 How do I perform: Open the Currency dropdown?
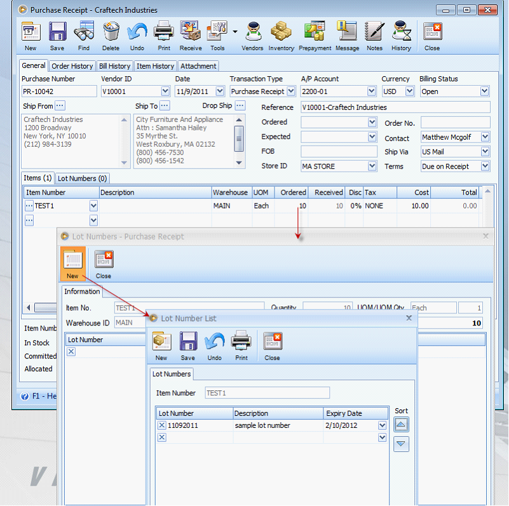(410, 92)
